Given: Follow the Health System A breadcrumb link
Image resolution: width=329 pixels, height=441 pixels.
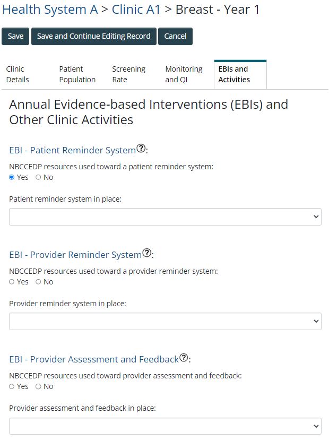Looking at the screenshot, I should click(x=50, y=9).
